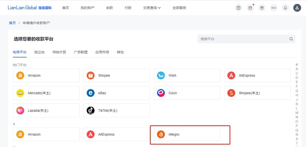Open 付款 in top navigation
306x147 pixels.
point(128,8)
